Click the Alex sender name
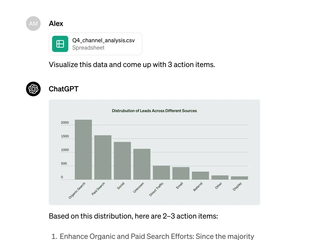This screenshot has width=309, height=240. (56, 24)
